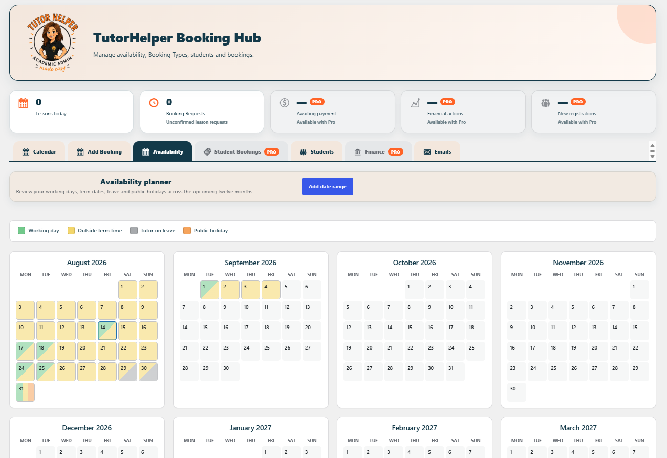Click the Awaiting payment dollar icon

click(x=285, y=103)
